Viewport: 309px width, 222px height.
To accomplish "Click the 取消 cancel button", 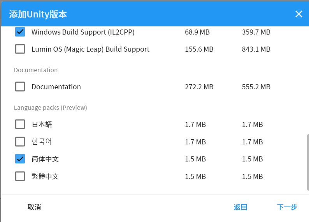I will 34,207.
